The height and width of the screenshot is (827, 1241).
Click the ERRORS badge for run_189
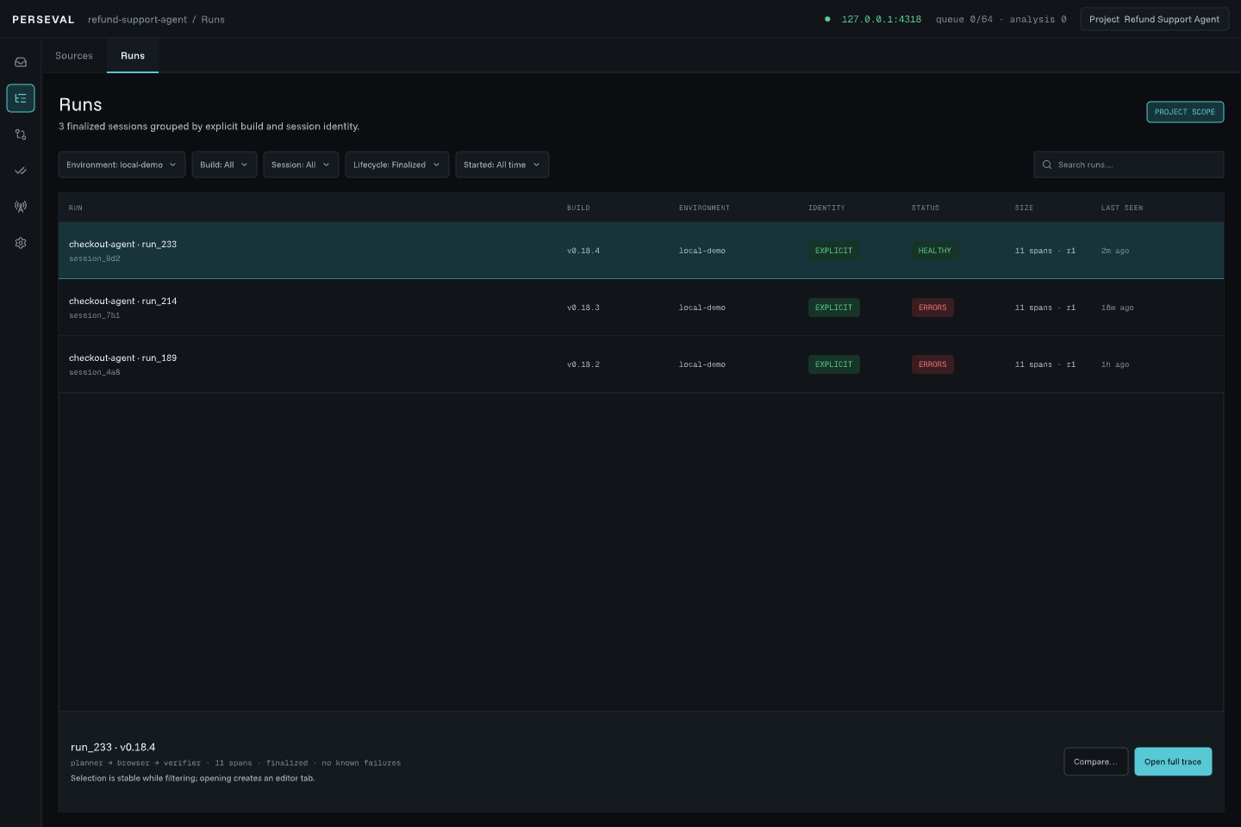[932, 364]
